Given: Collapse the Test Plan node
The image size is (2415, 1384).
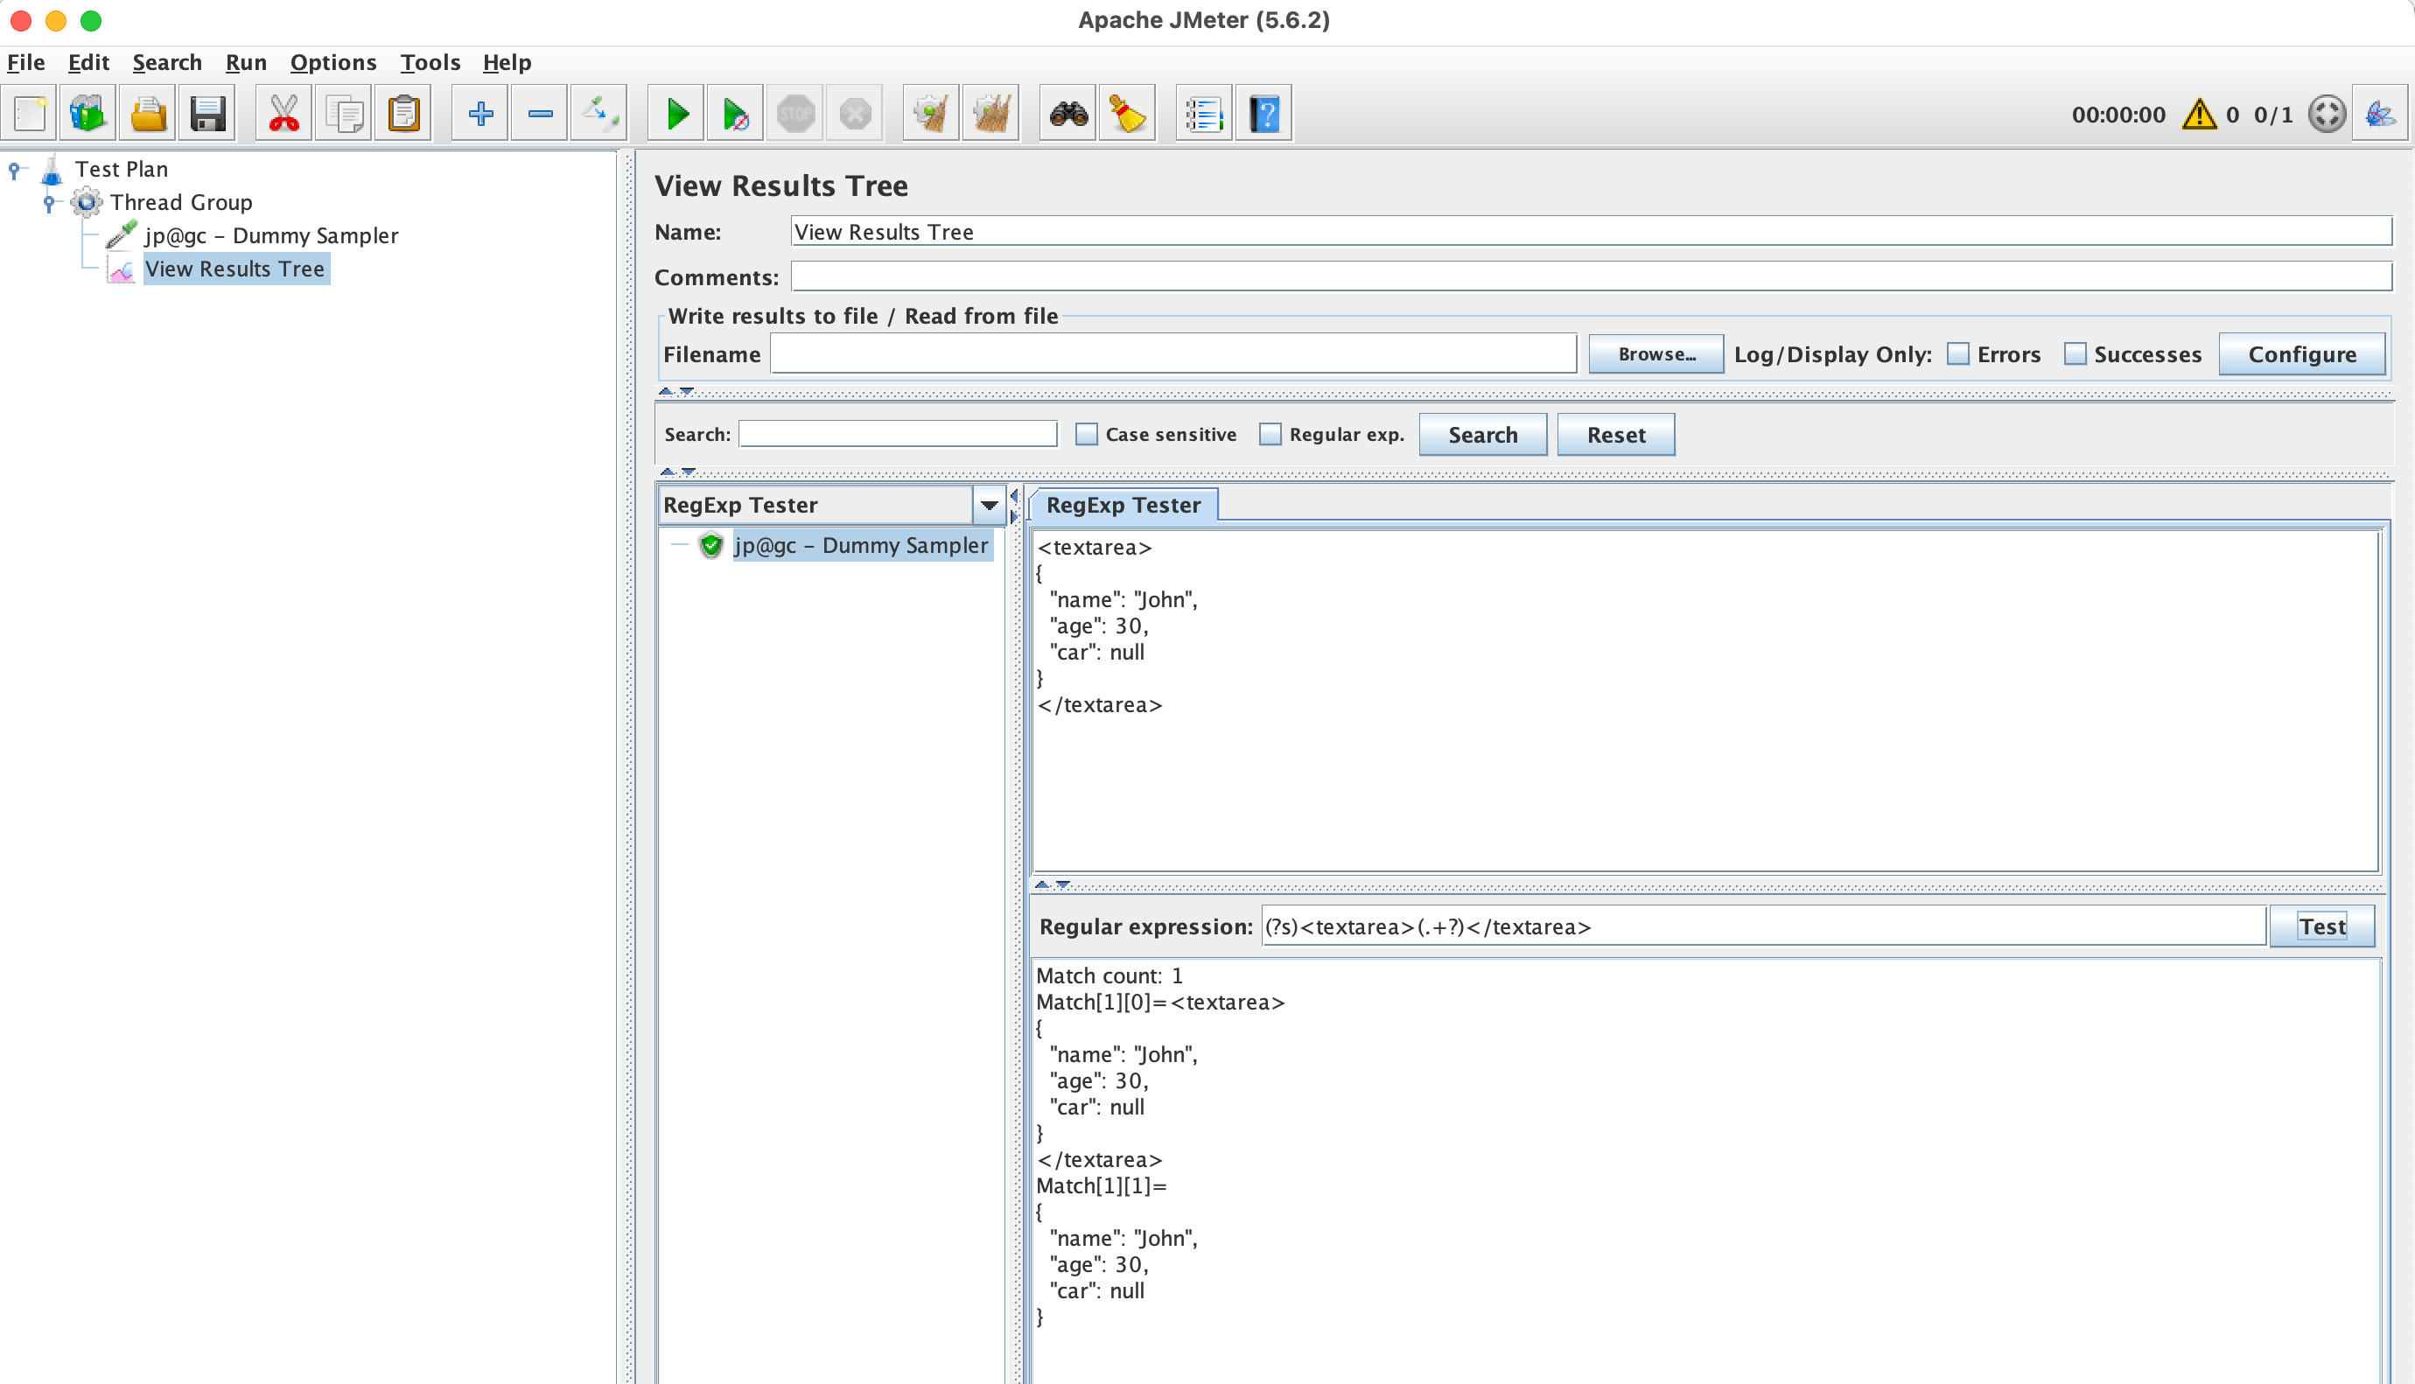Looking at the screenshot, I should coord(13,168).
